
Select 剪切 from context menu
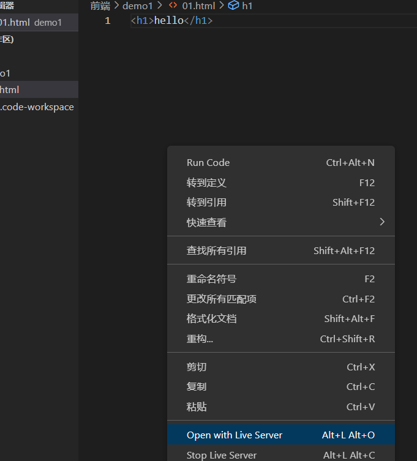[x=197, y=367]
